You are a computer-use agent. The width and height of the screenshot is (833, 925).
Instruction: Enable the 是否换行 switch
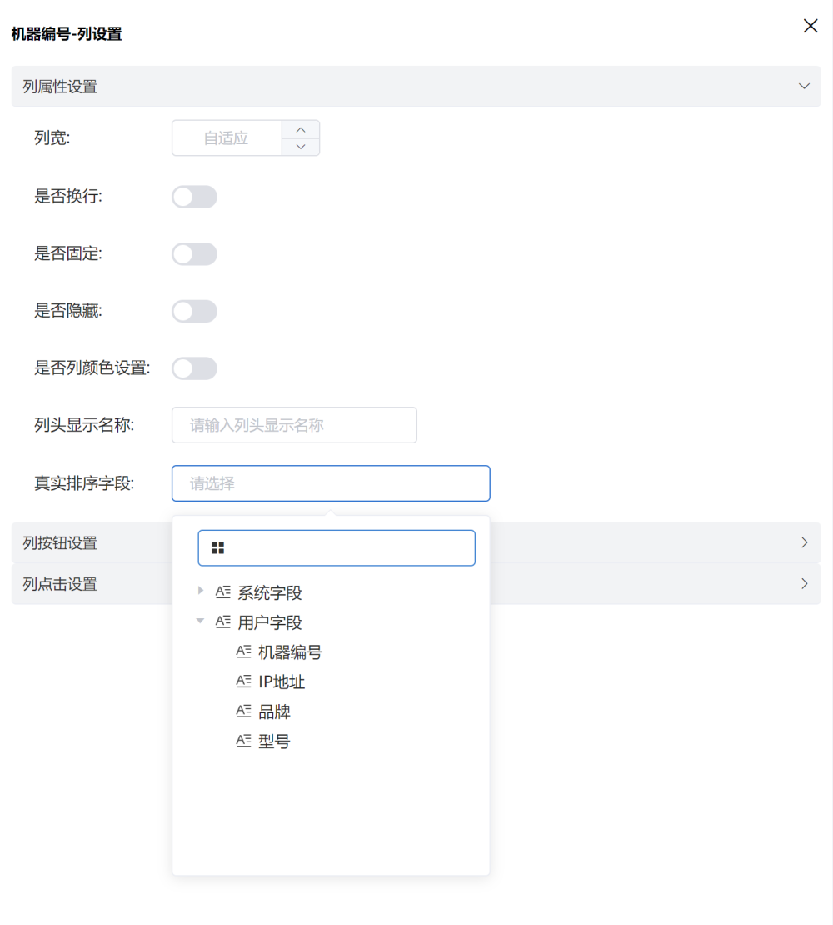[x=194, y=197]
